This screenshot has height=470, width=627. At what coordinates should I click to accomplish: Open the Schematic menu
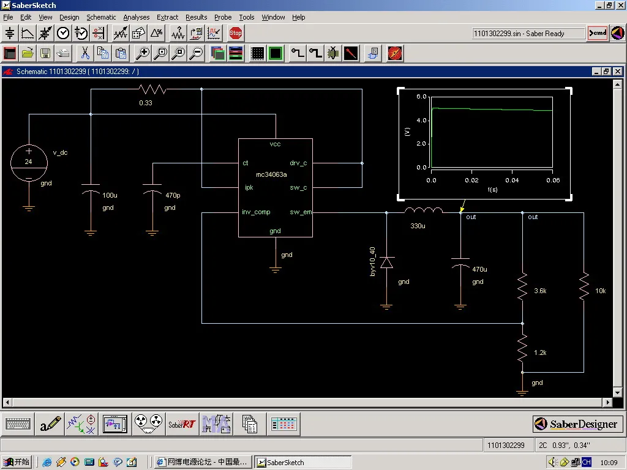pyautogui.click(x=101, y=17)
